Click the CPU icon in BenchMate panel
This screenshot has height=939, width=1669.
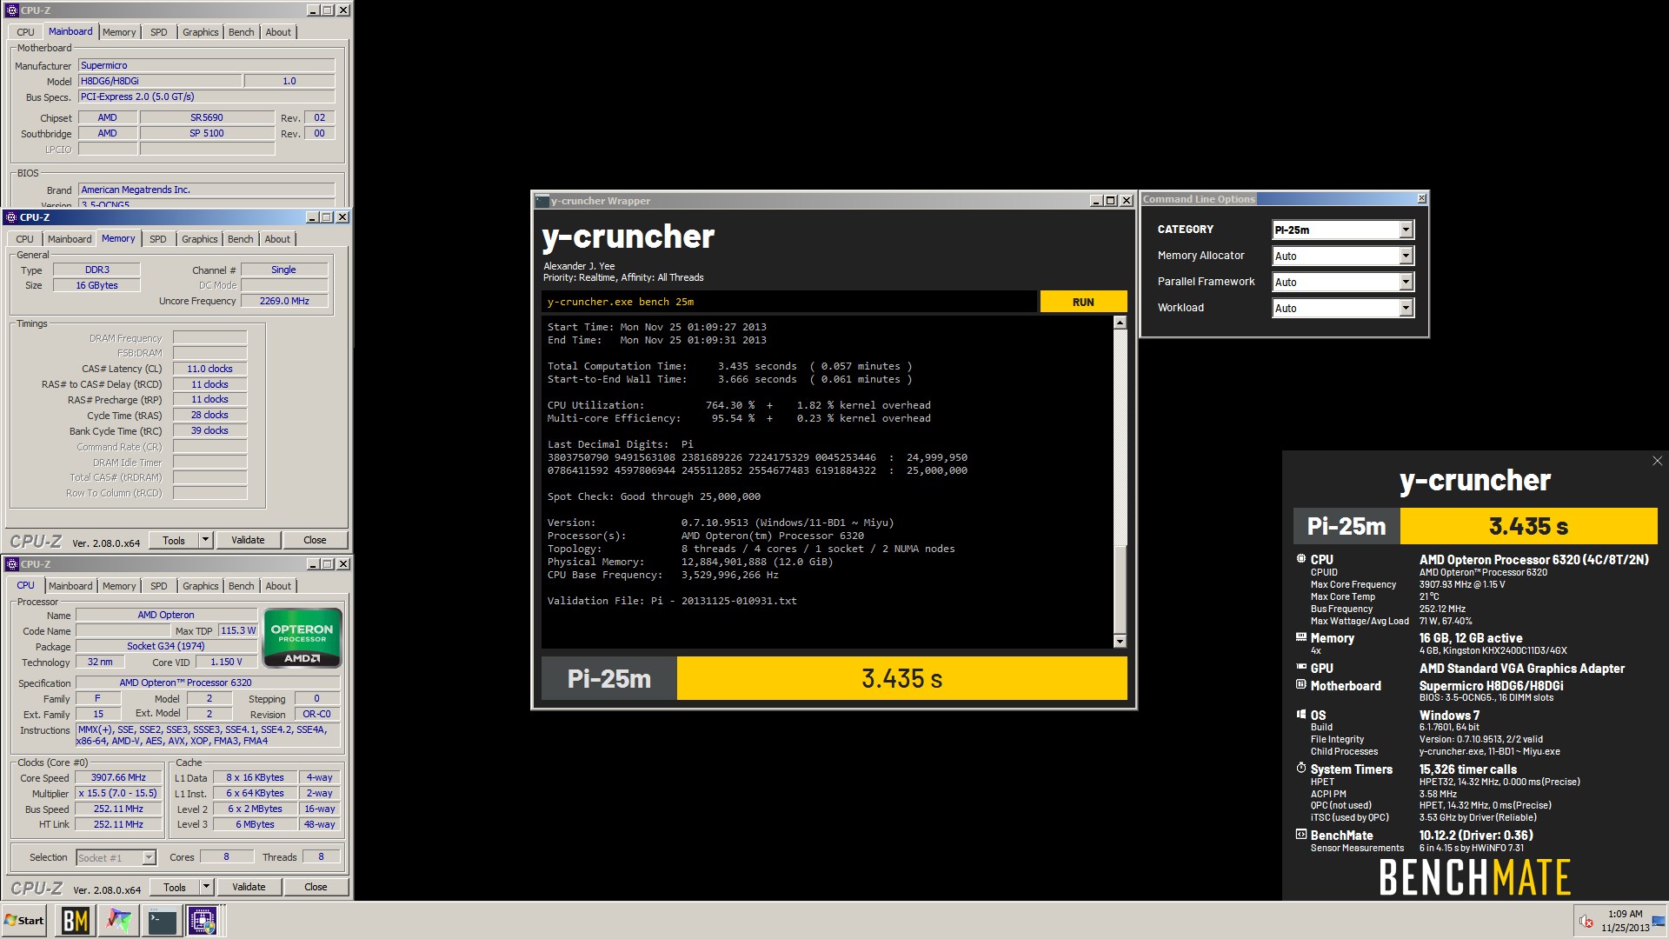pos(1301,559)
